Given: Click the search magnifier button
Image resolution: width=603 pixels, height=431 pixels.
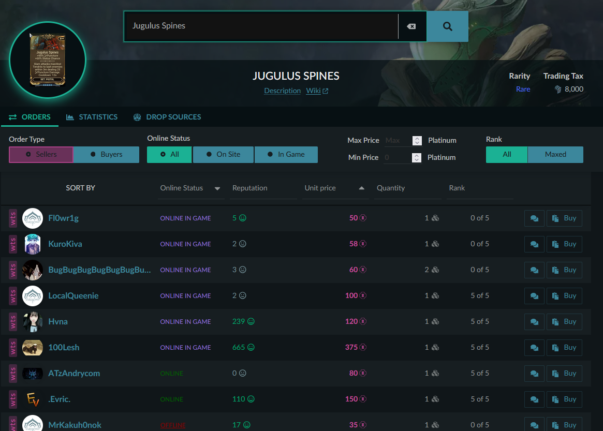Looking at the screenshot, I should (x=447, y=26).
